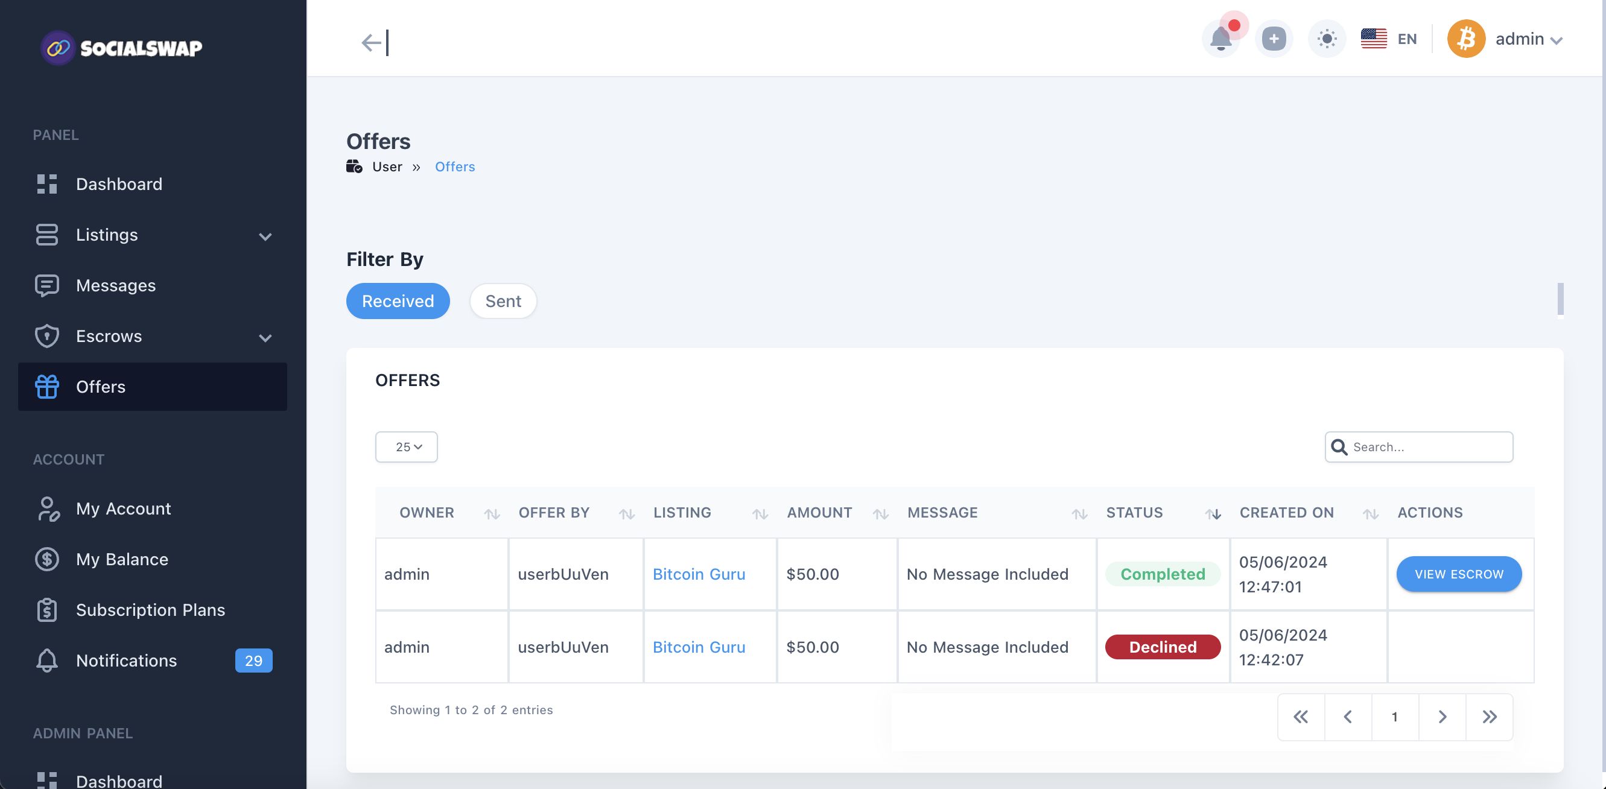Click the 29 notifications badge
1606x789 pixels.
coord(253,661)
